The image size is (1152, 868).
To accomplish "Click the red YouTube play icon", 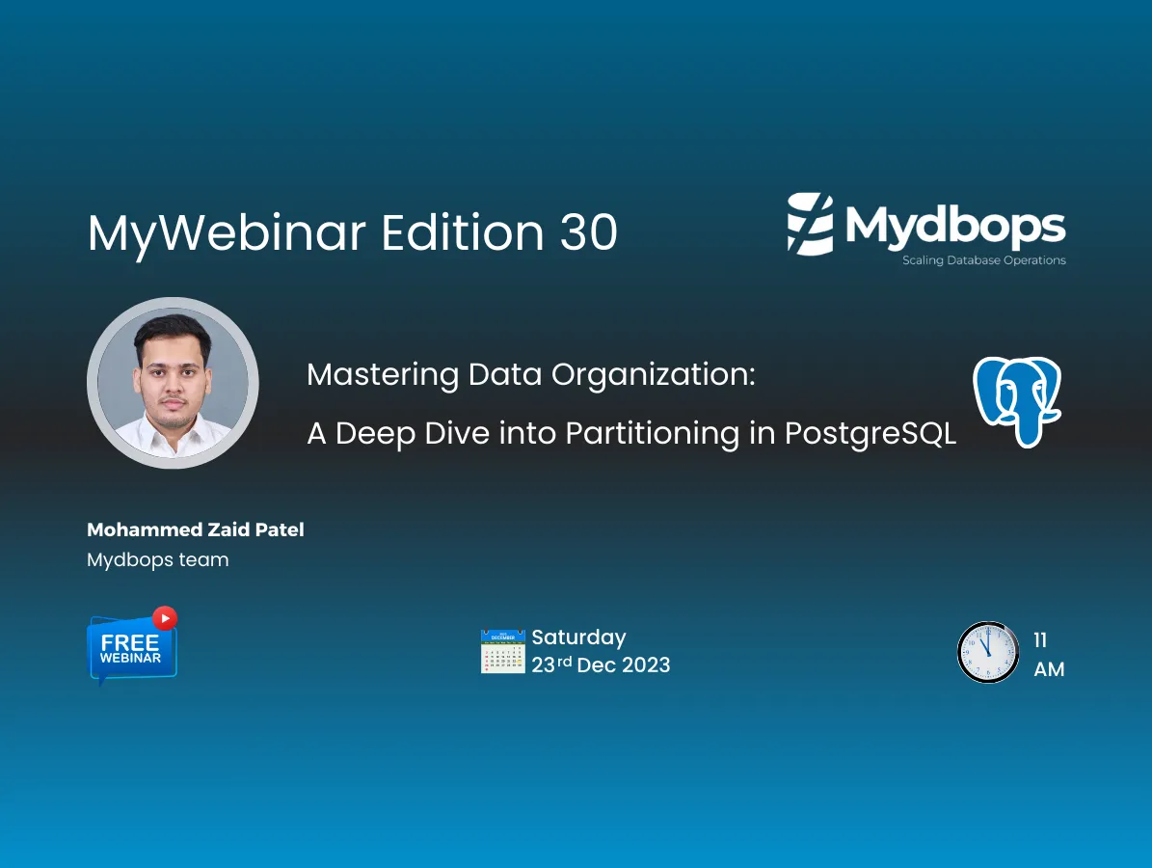I will [164, 617].
